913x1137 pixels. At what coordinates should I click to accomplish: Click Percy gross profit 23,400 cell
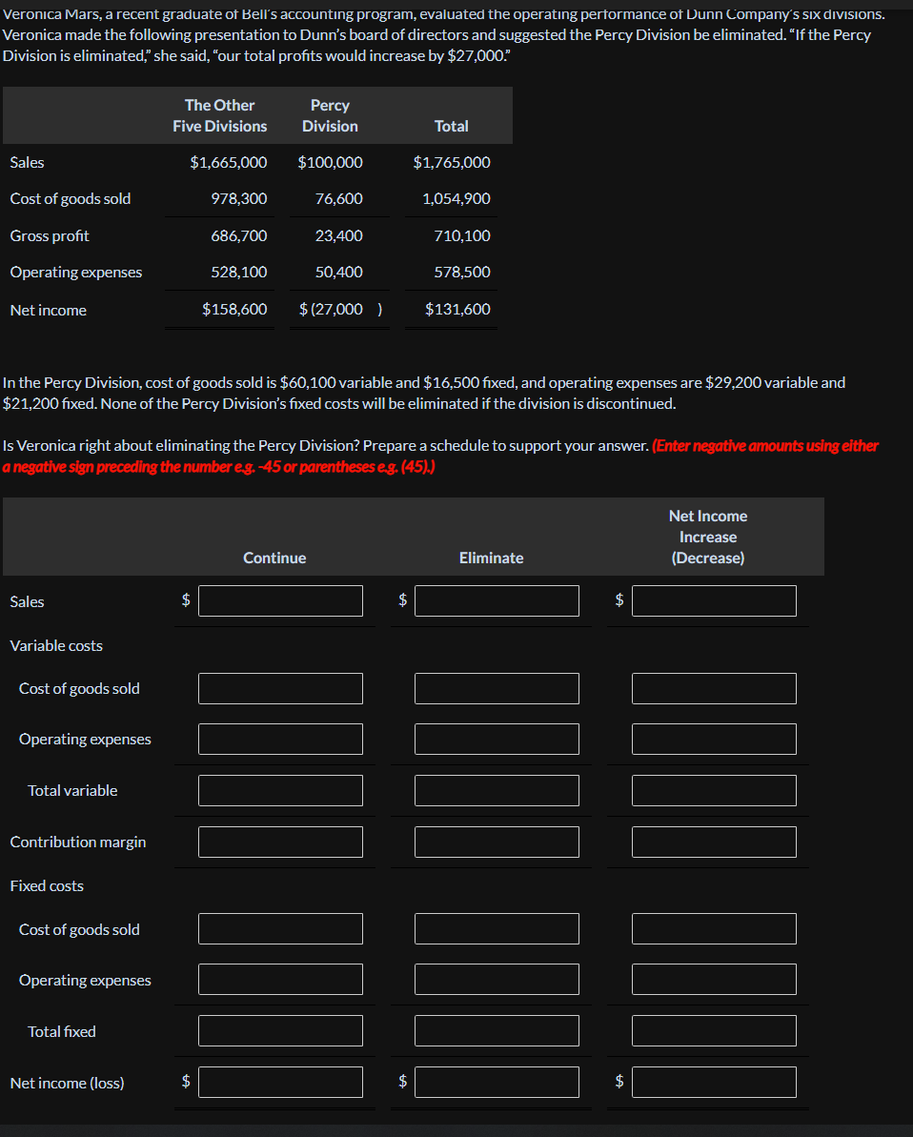tap(338, 235)
